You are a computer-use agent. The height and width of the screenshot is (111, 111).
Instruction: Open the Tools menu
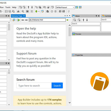(x=8, y=7)
